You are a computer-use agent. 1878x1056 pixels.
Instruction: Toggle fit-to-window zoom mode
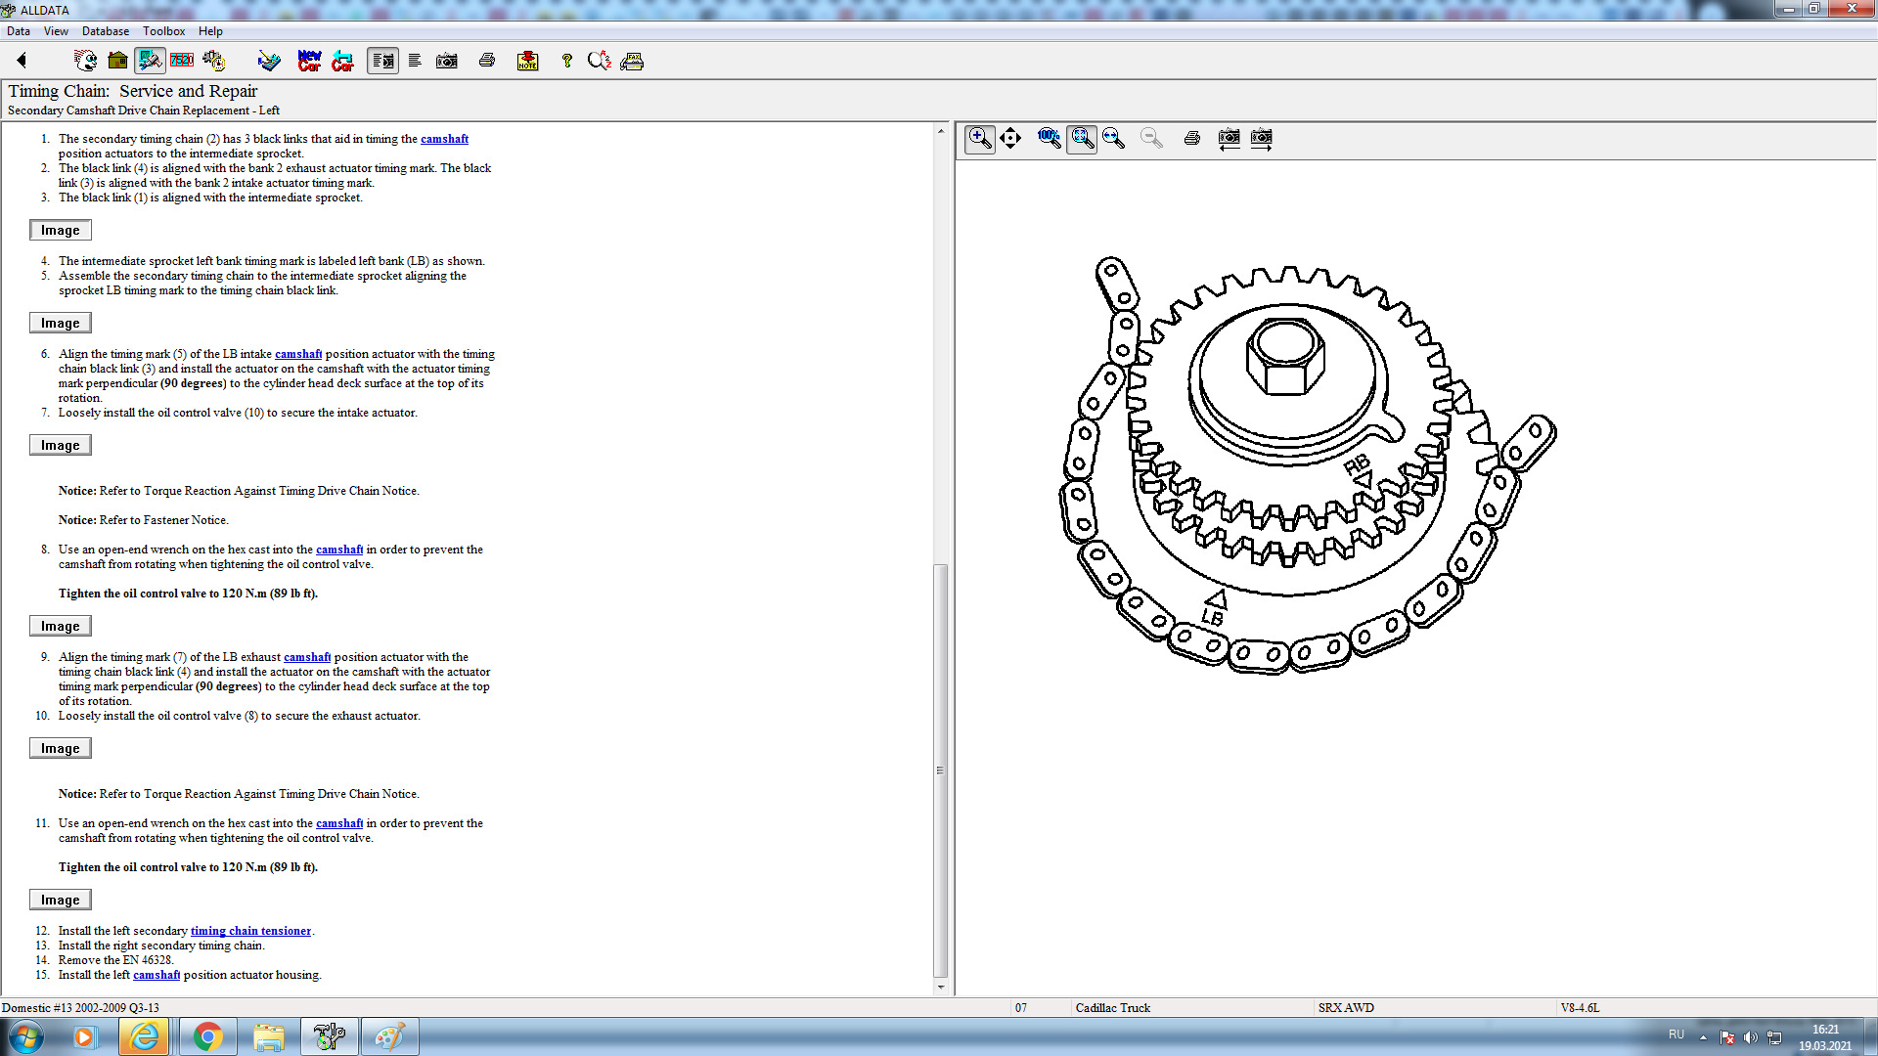pos(1081,138)
